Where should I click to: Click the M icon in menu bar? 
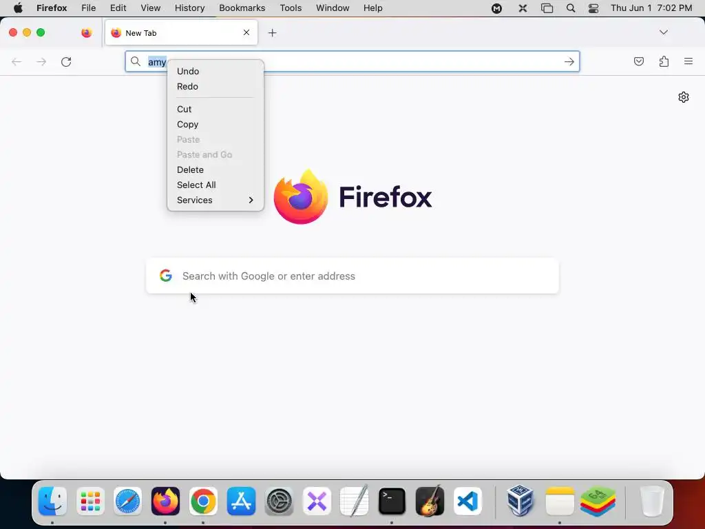click(x=496, y=8)
